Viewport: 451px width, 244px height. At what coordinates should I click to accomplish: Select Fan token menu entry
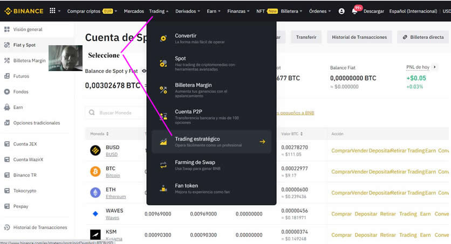(x=211, y=189)
